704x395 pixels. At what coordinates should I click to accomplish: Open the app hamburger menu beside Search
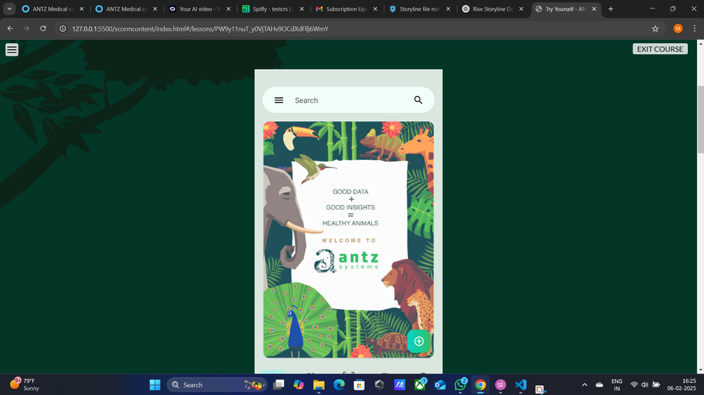(279, 100)
